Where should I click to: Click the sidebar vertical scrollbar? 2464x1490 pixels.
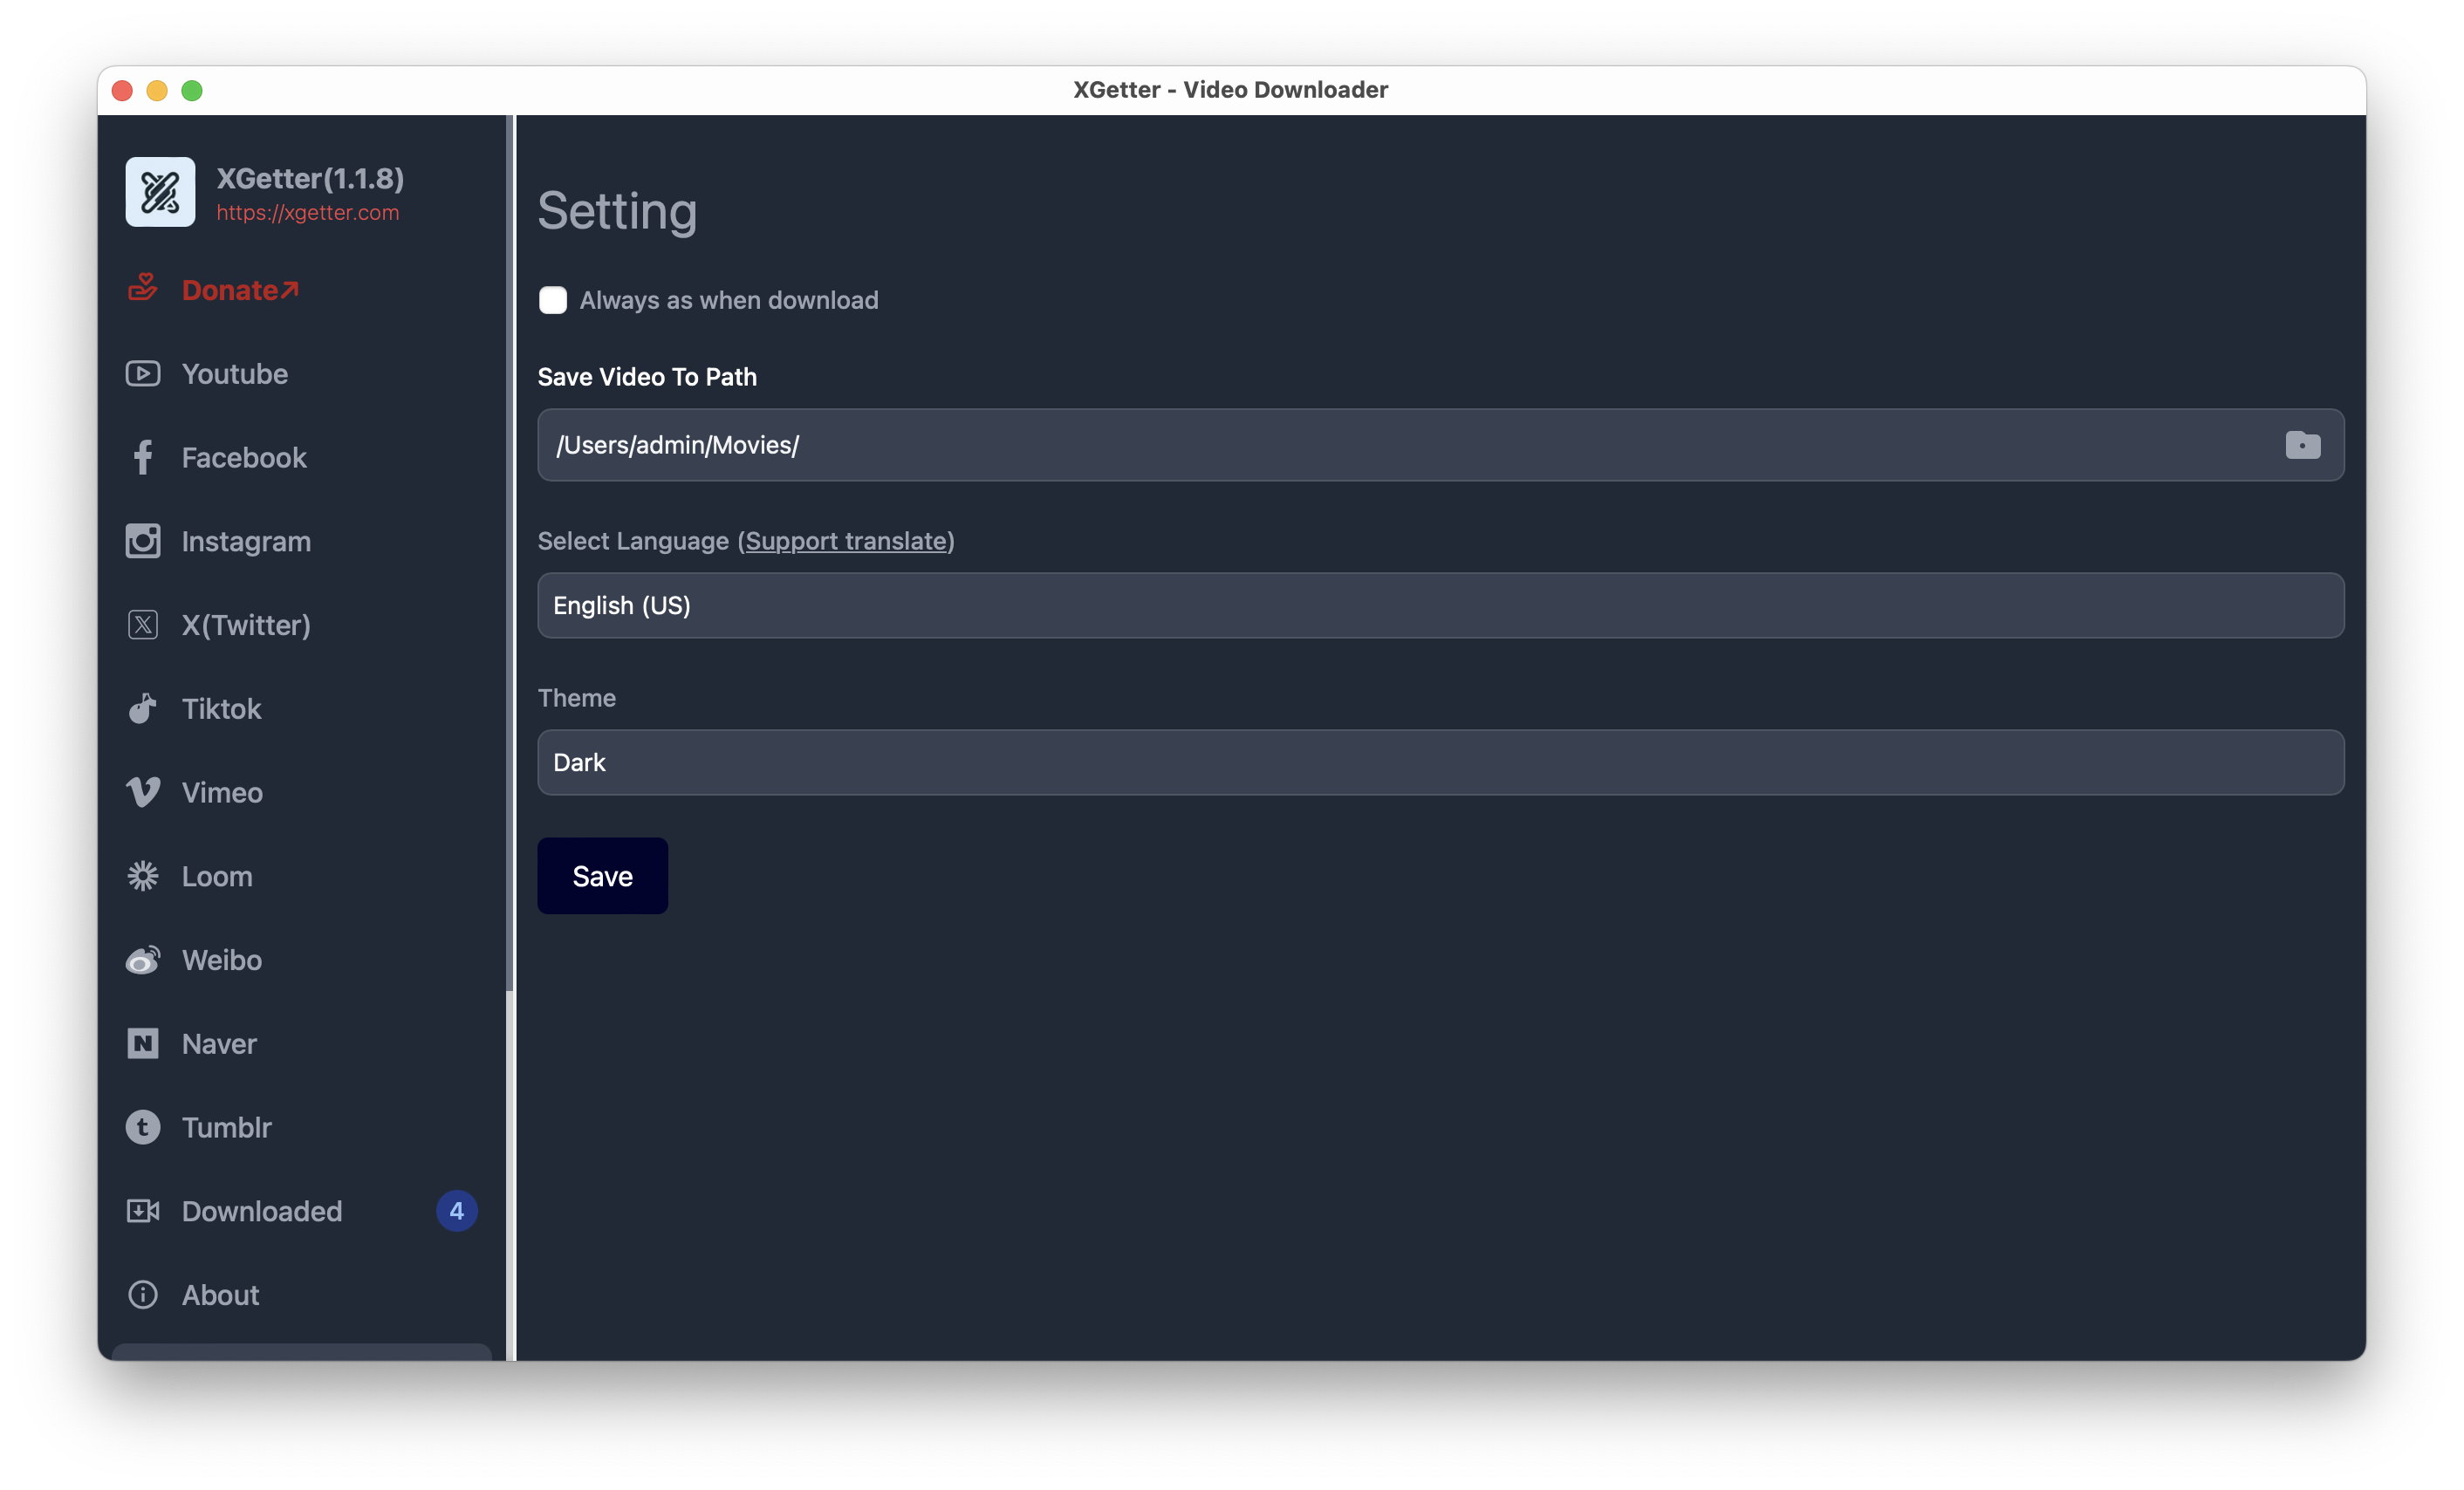coord(510,553)
